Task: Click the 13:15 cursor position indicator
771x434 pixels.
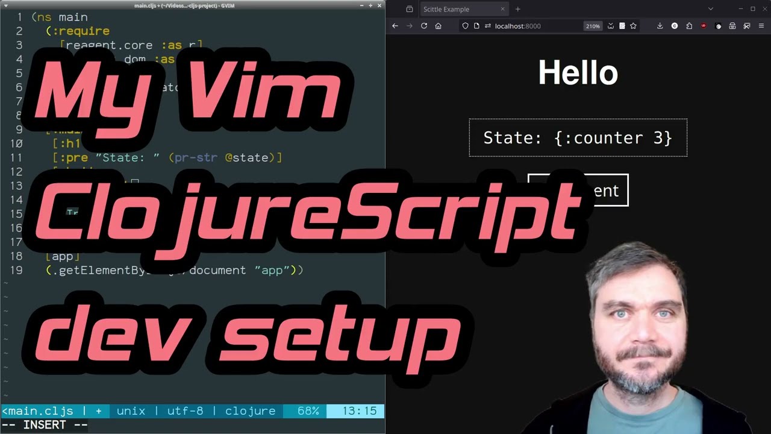Action: click(360, 411)
